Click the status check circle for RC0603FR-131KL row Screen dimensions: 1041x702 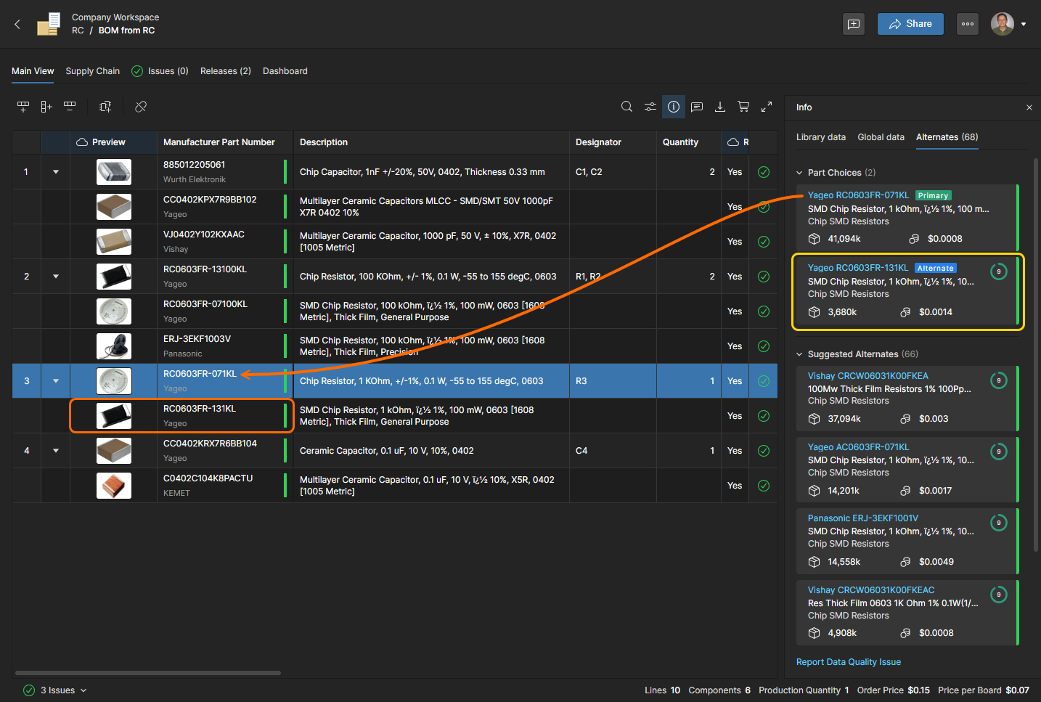(764, 416)
